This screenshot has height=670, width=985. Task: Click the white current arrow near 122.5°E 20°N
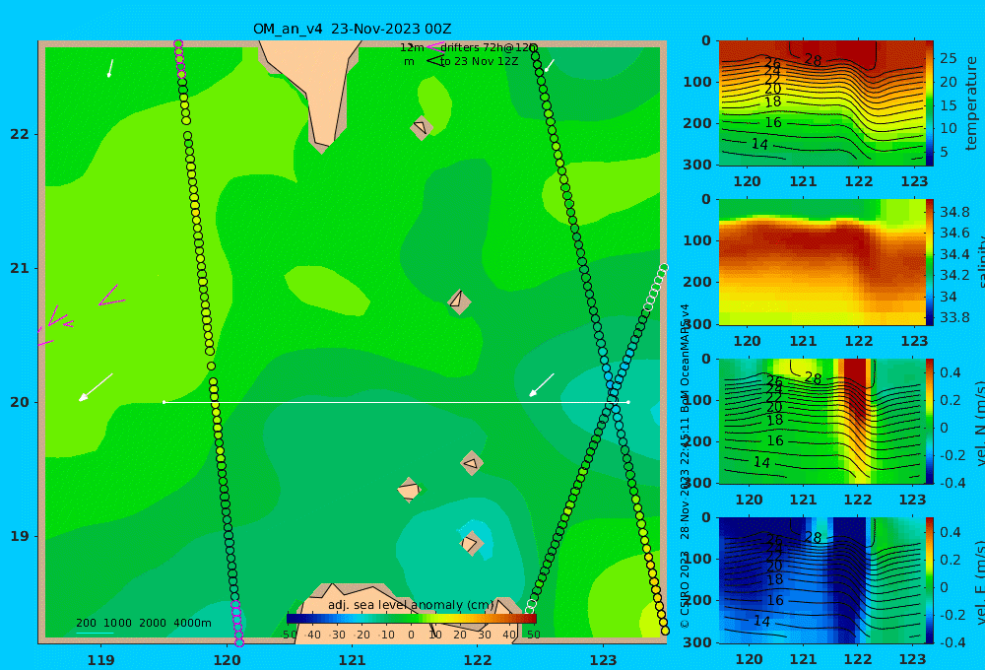pos(542,384)
